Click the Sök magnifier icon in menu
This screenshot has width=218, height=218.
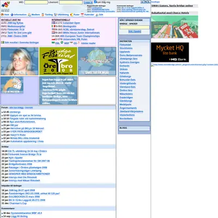pos(97,15)
